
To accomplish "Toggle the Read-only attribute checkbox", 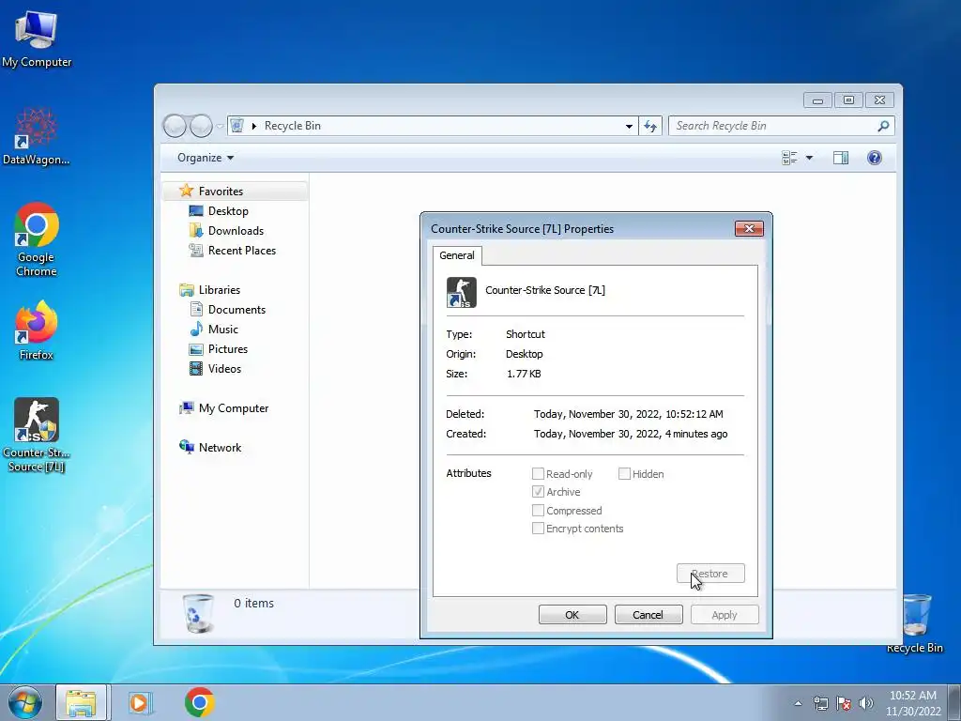I will click(x=538, y=474).
